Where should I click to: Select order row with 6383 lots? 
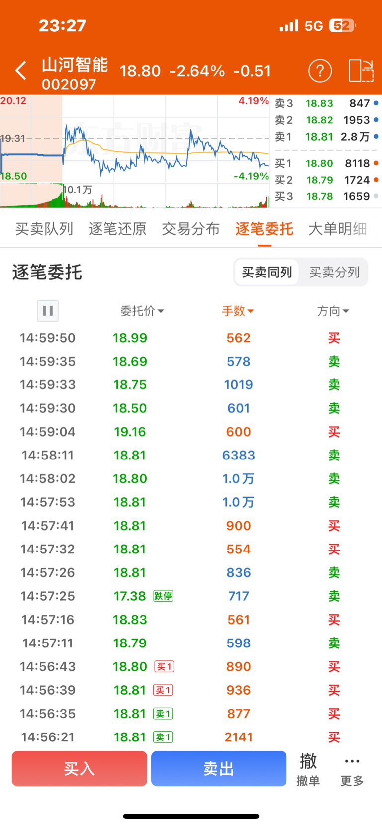pos(191,455)
